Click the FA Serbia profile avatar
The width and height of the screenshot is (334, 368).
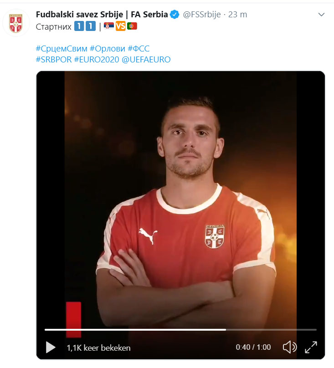(x=16, y=23)
